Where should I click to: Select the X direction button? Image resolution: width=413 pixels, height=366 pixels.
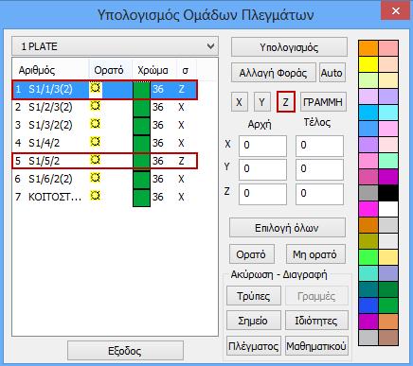239,102
